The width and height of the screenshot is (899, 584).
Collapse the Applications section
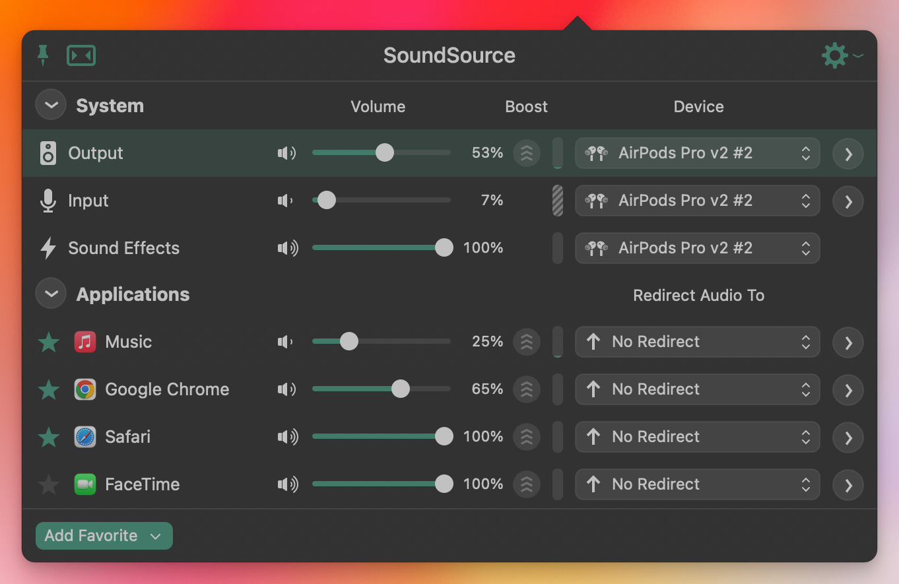[x=51, y=294]
